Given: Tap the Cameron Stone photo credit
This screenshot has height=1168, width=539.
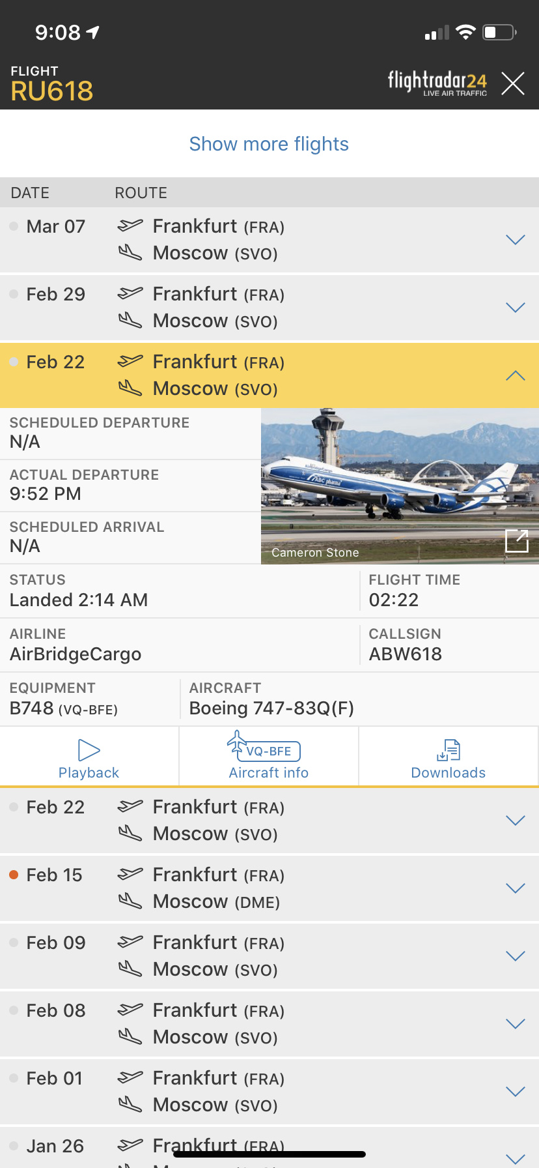Looking at the screenshot, I should 315,553.
